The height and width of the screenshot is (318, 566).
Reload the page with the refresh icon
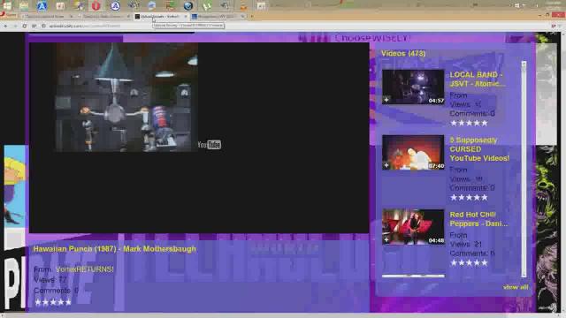point(24,26)
